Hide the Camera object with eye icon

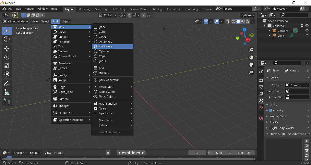pos(307,31)
